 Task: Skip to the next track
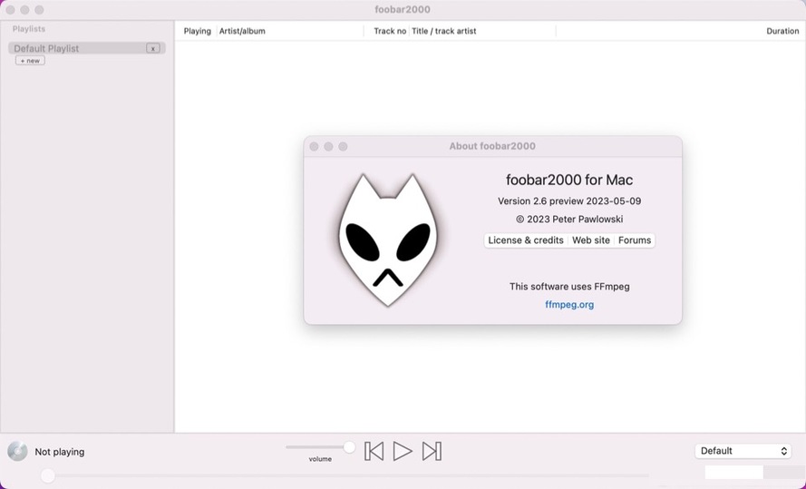(x=432, y=452)
